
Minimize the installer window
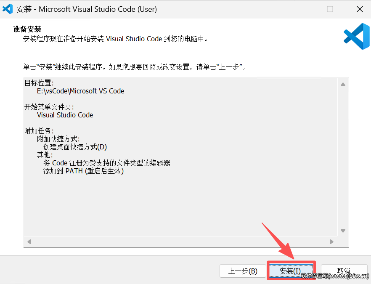point(301,9)
